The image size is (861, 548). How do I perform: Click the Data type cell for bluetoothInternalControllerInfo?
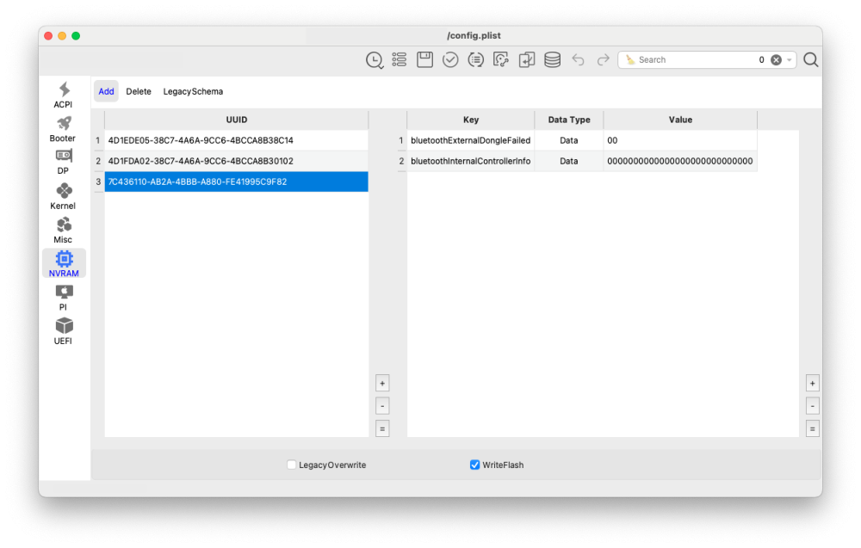(x=569, y=161)
